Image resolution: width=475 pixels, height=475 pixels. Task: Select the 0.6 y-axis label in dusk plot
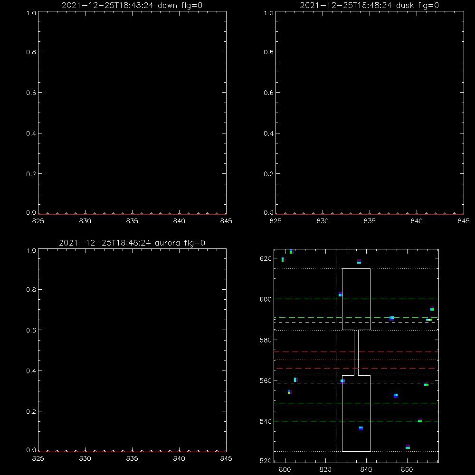click(269, 93)
